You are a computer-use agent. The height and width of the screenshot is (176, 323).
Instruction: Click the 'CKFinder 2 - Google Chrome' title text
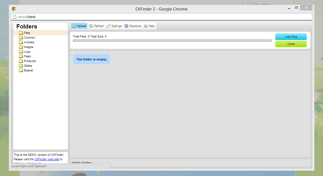point(162,9)
